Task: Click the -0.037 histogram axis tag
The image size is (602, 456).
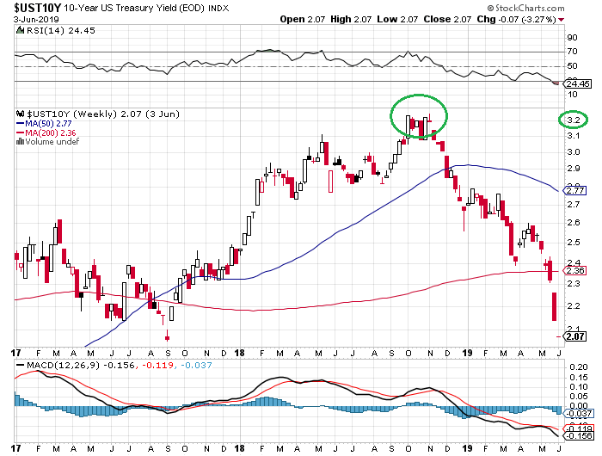Action: (577, 414)
